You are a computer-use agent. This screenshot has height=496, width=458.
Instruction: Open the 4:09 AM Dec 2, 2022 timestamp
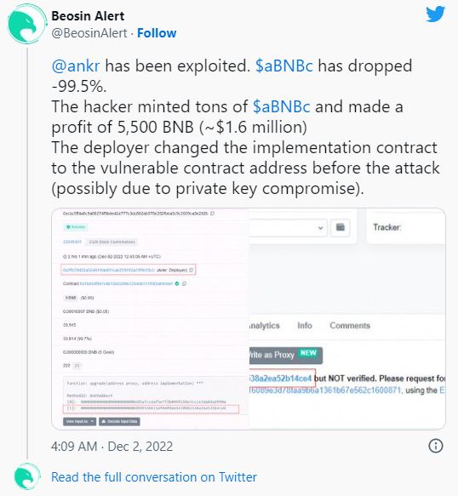click(x=112, y=447)
